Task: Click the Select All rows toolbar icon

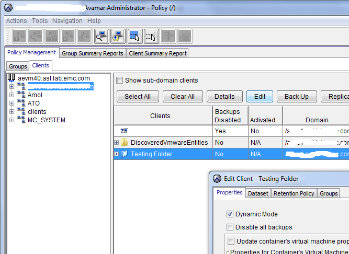Action: 135,36
